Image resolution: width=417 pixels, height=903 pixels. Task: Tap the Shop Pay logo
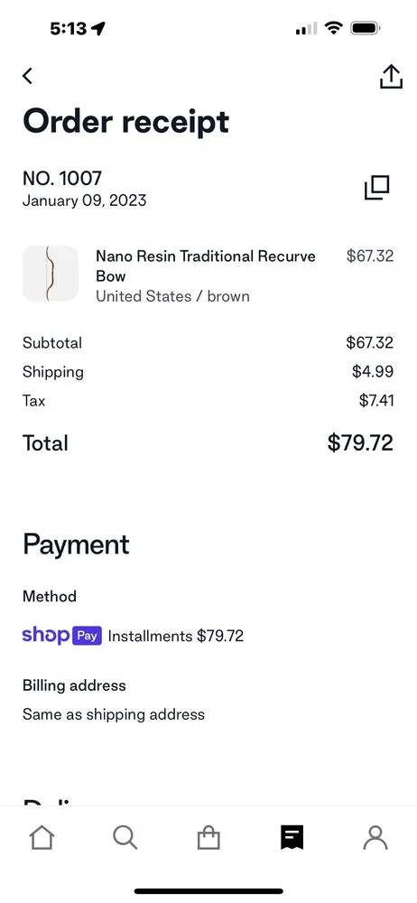[x=62, y=636]
